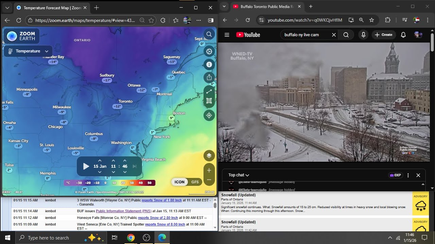Open Zoom Earth info button
Viewport: 435px width, 244px height.
point(209,64)
